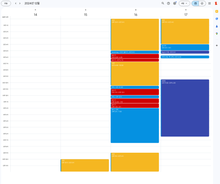The height and width of the screenshot is (184, 220).
Task: Open Google Tasks in the side panel
Action: tap(217, 19)
